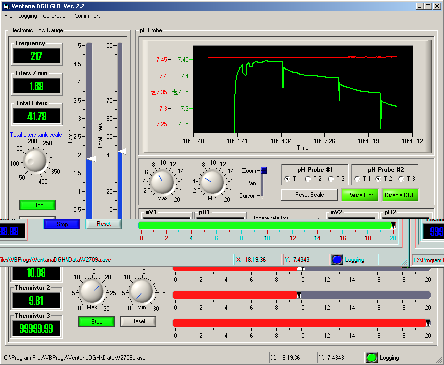This screenshot has height=365, width=444.
Task: Click Y: 7.4343 beside blue Logging light
Action: (306, 260)
